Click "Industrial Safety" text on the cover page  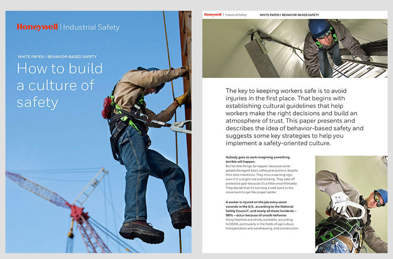(91, 27)
